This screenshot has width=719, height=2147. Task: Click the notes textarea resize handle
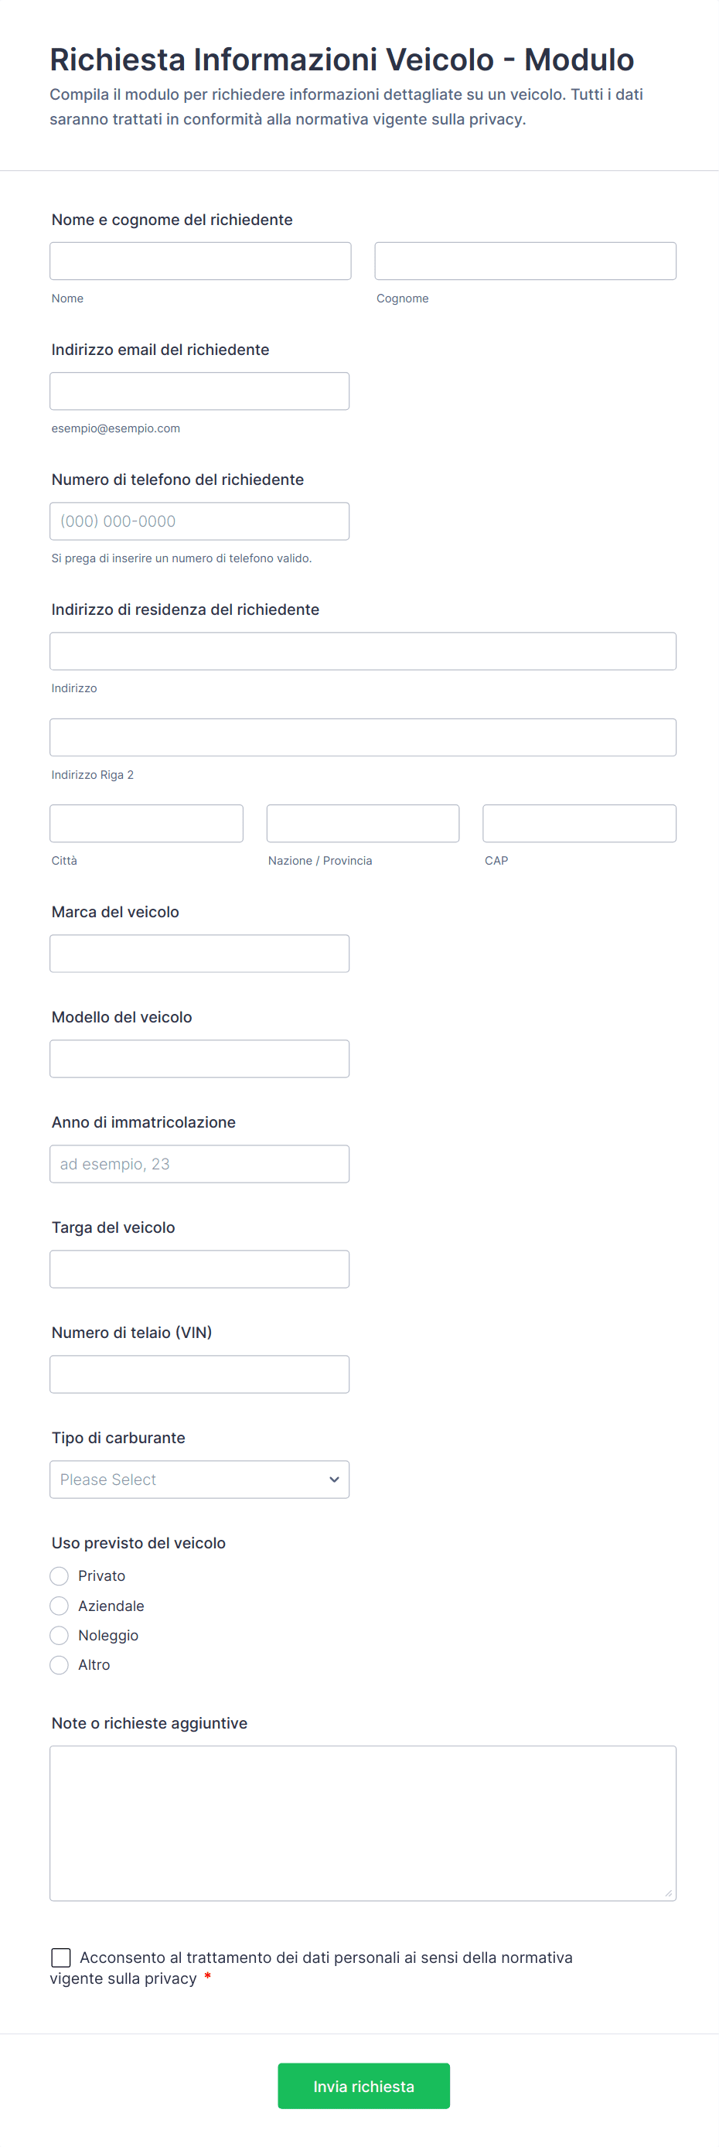point(668,1893)
